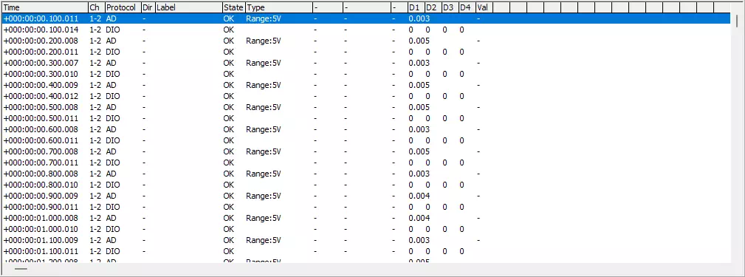Click the D3 column header
Image resolution: width=745 pixels, height=277 pixels.
tap(450, 7)
